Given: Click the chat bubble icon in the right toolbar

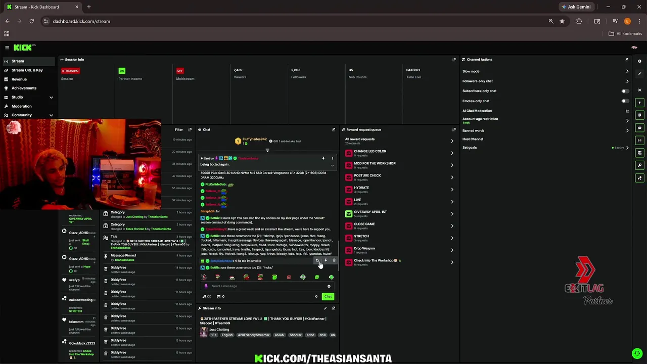Looking at the screenshot, I should tap(639, 128).
